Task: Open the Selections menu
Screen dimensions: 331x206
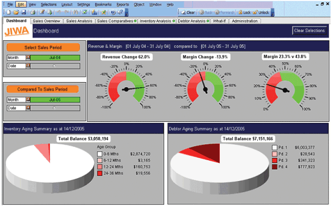Action: coord(49,5)
